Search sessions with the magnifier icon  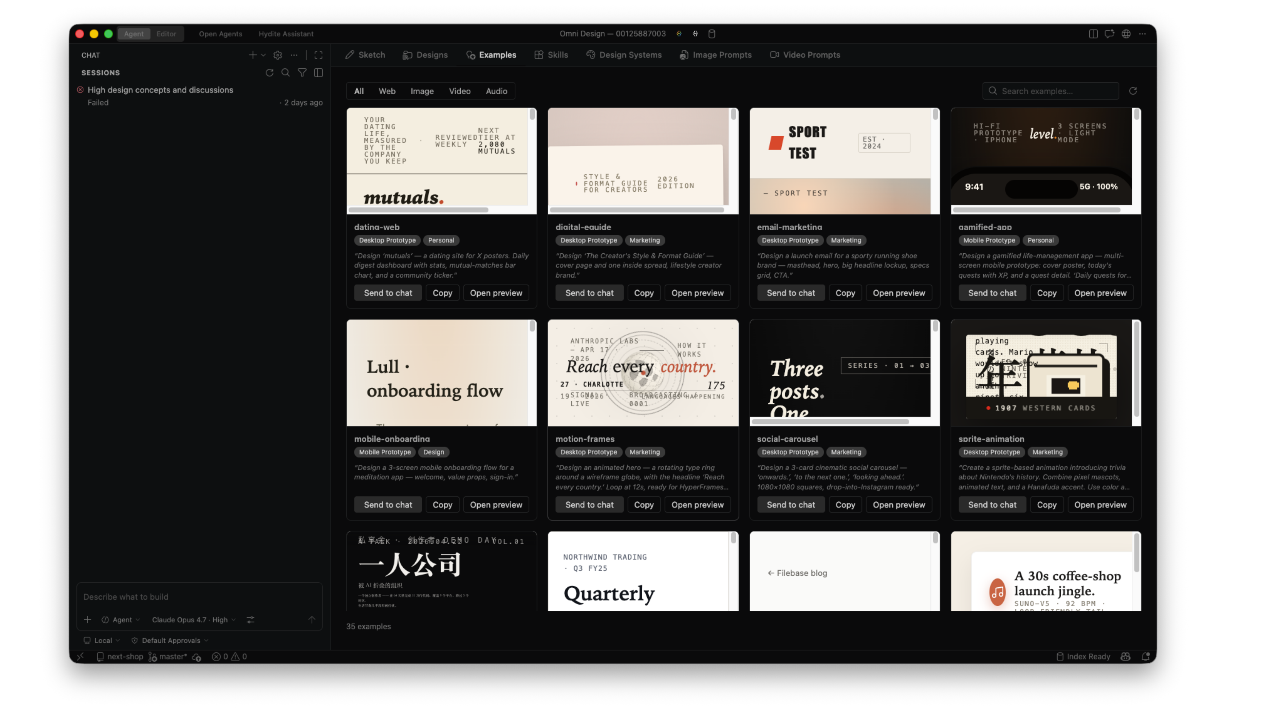(285, 72)
